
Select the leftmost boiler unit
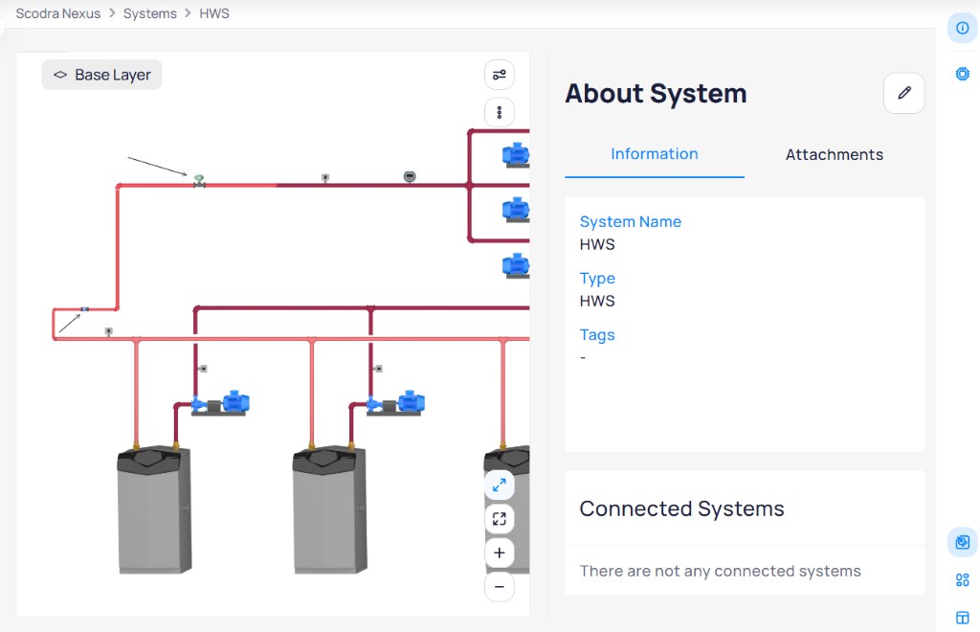(x=154, y=508)
